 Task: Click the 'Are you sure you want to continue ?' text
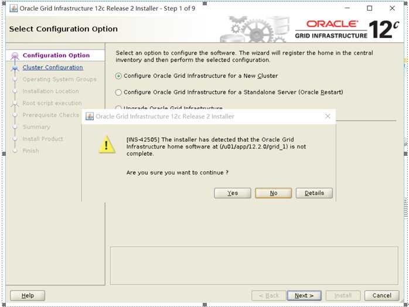click(x=178, y=173)
